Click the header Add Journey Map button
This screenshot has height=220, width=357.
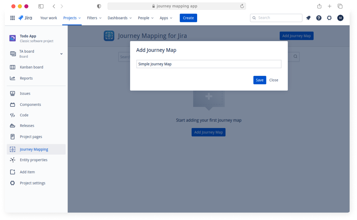pos(296,36)
